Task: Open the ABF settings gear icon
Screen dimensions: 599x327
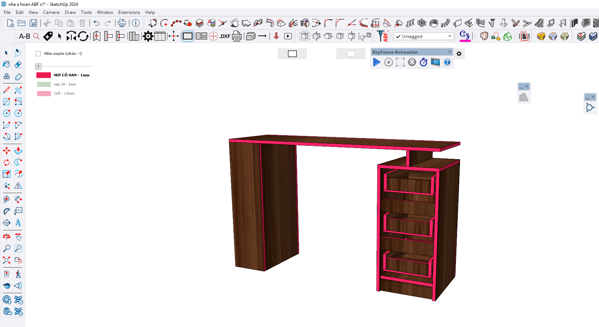Action: tap(148, 36)
